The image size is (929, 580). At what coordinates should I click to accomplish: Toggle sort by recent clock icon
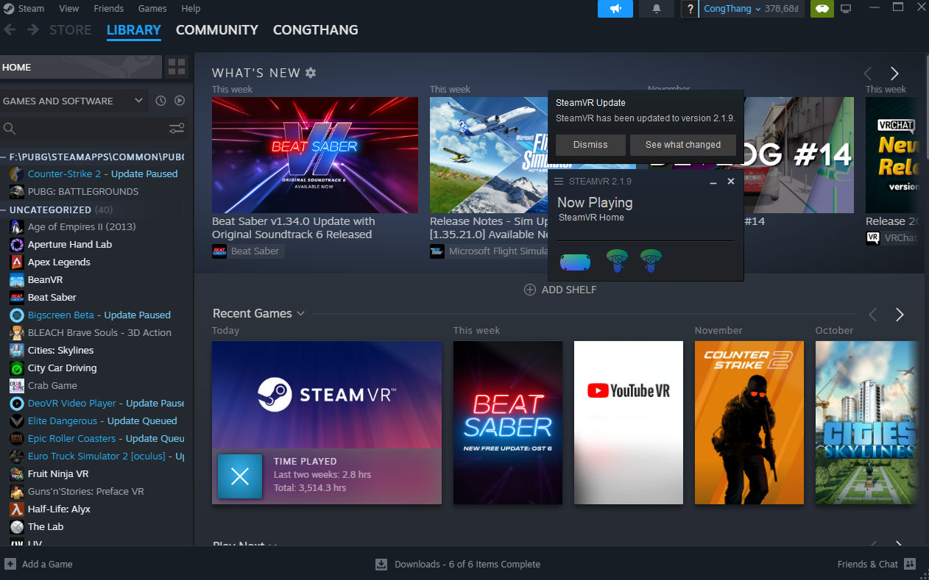pyautogui.click(x=160, y=101)
